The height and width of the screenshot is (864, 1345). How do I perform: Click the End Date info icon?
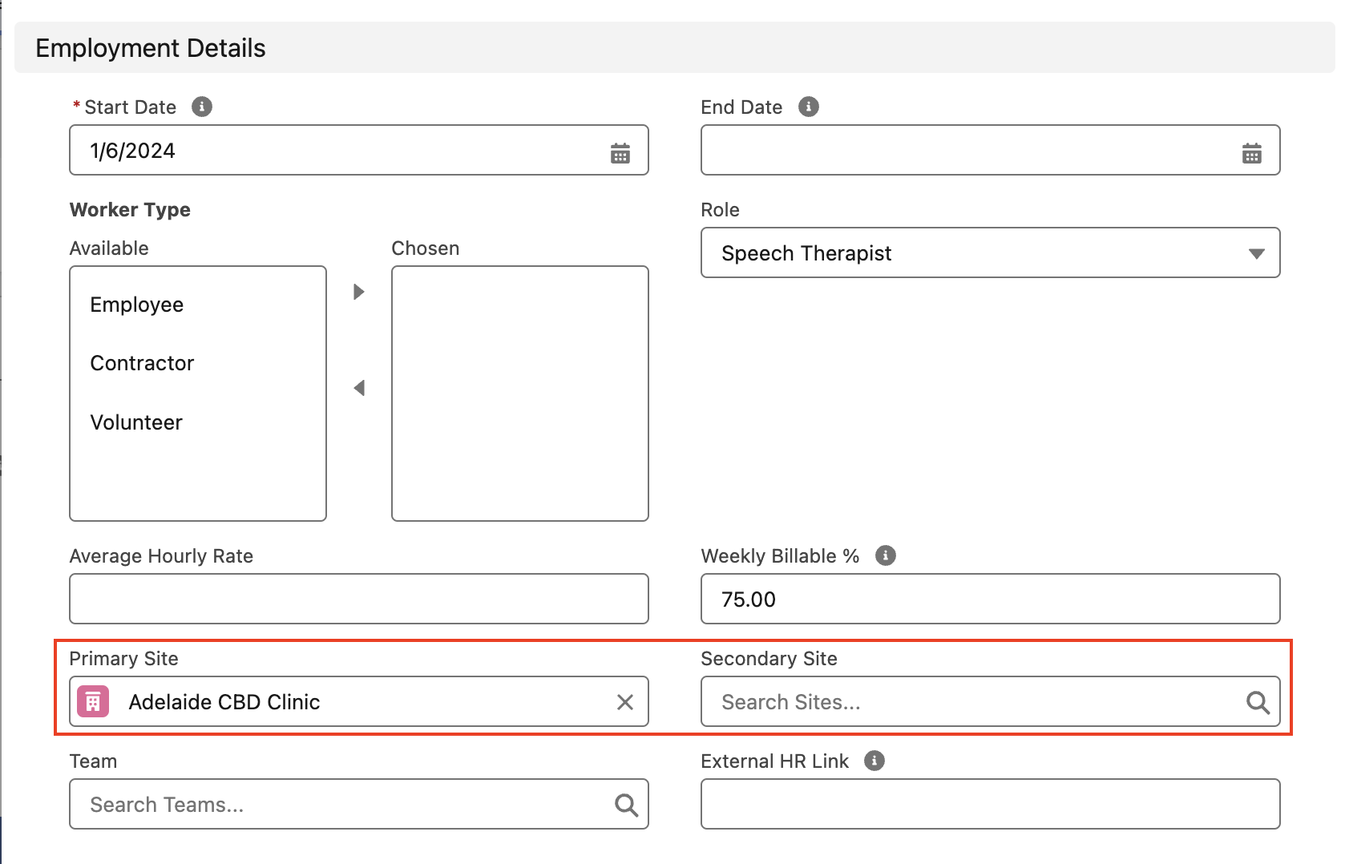click(x=809, y=107)
